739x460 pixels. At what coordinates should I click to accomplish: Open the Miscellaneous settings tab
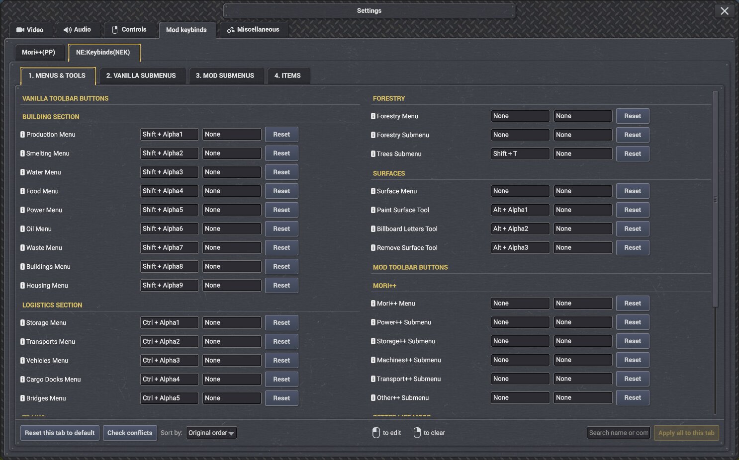[254, 30]
